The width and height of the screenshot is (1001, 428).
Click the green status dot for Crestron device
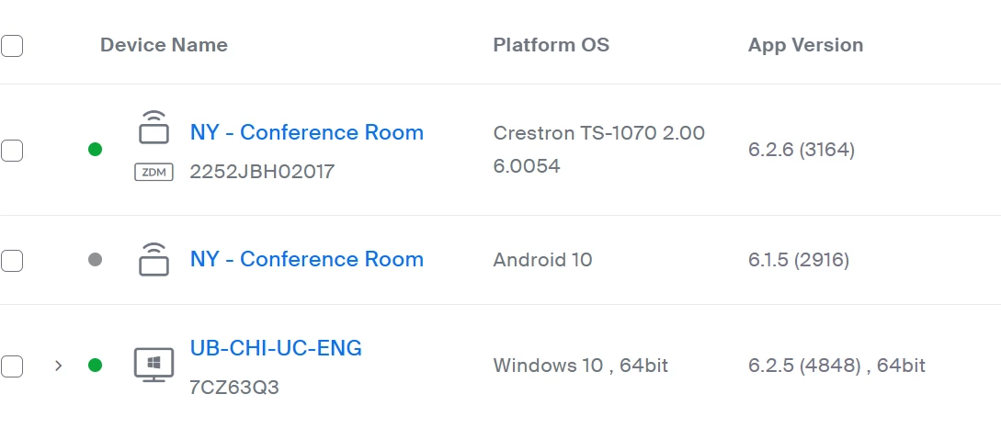(x=95, y=149)
